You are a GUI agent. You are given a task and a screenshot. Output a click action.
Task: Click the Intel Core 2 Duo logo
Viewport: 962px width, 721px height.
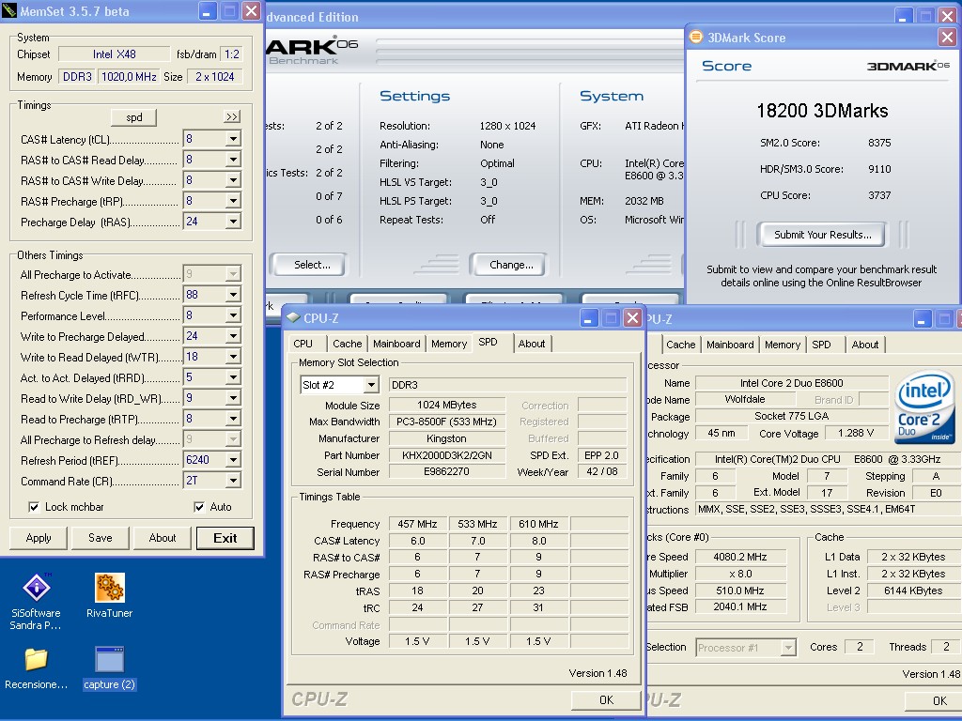924,406
